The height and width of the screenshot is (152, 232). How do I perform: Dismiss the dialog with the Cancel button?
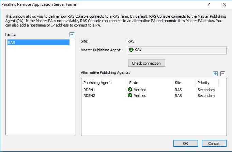(x=214, y=143)
